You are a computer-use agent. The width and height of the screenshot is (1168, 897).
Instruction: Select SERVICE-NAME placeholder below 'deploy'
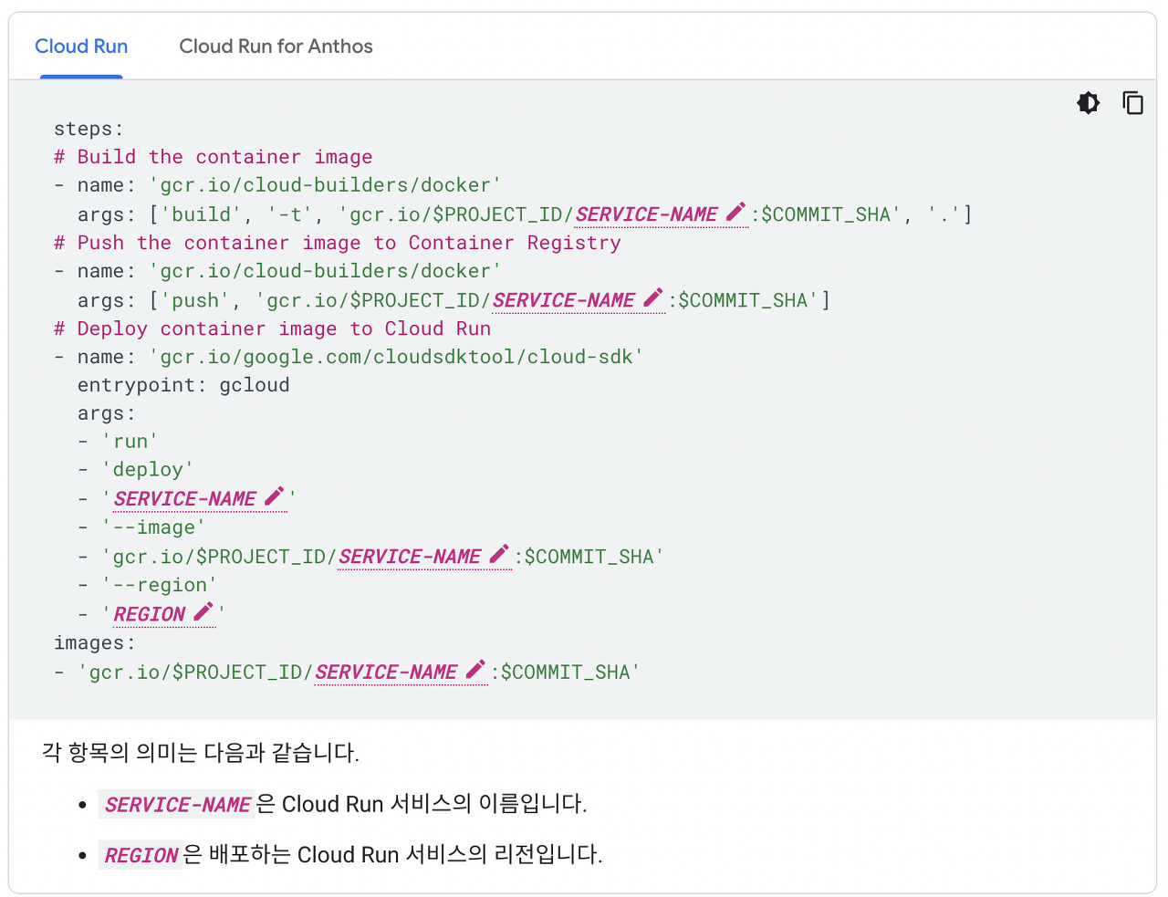(185, 499)
